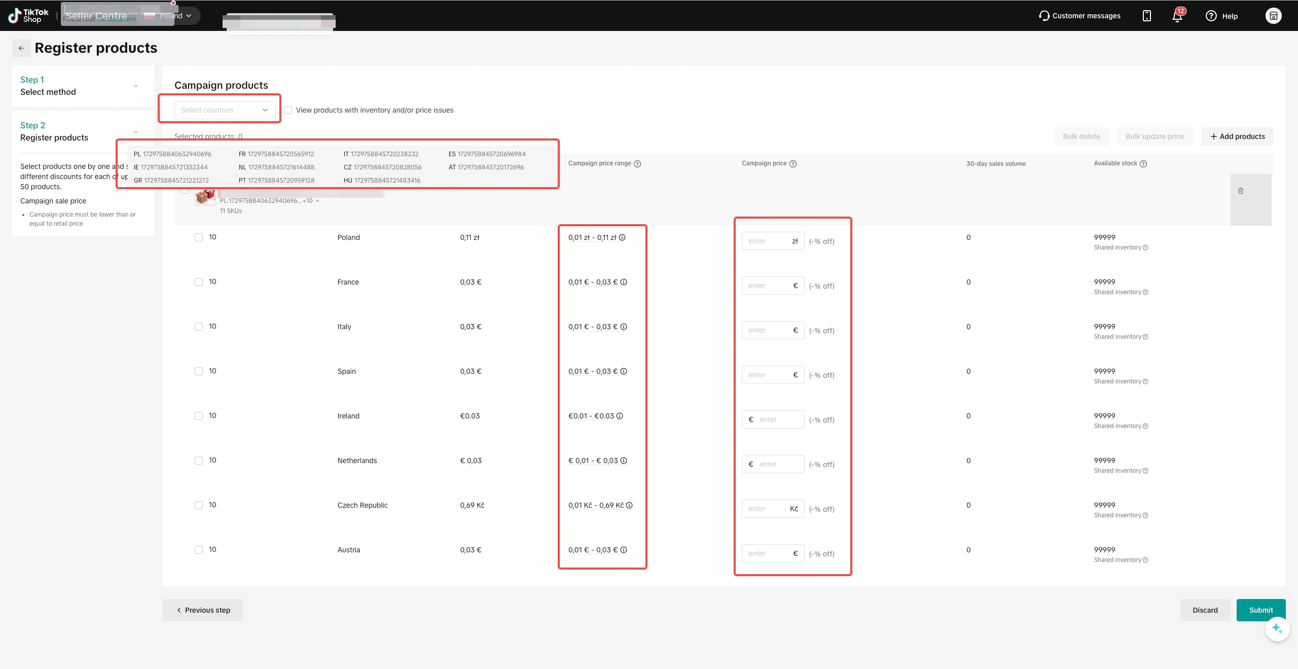The height and width of the screenshot is (669, 1298).
Task: Open the Select countries dropdown
Action: coord(225,110)
